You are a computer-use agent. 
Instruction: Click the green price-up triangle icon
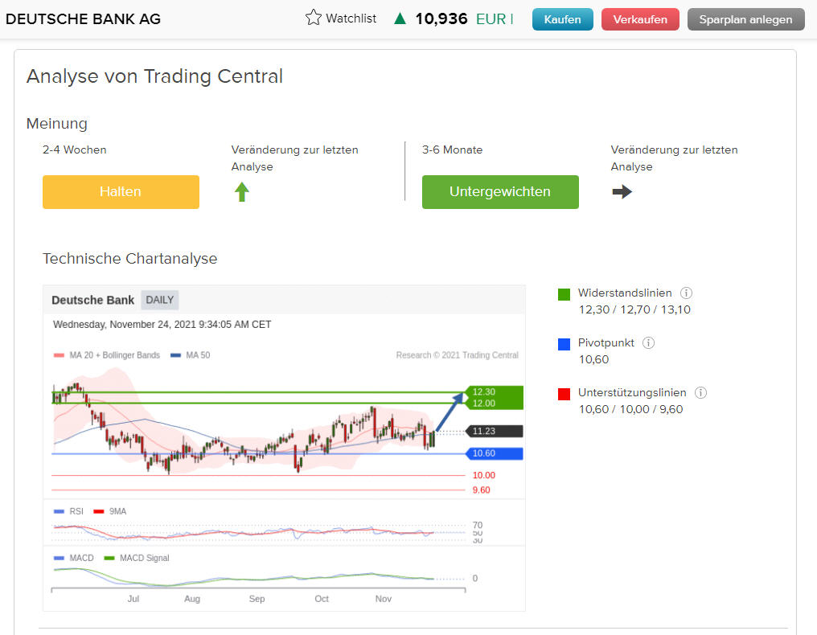click(400, 19)
